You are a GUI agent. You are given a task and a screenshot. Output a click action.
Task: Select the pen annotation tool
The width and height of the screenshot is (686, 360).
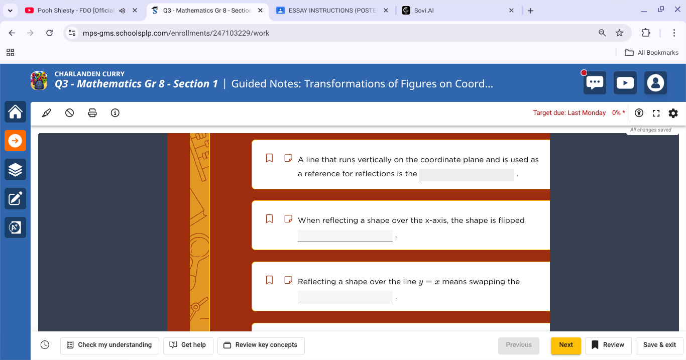(x=47, y=113)
